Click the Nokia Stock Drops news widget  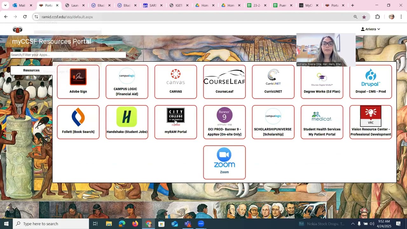(x=322, y=224)
